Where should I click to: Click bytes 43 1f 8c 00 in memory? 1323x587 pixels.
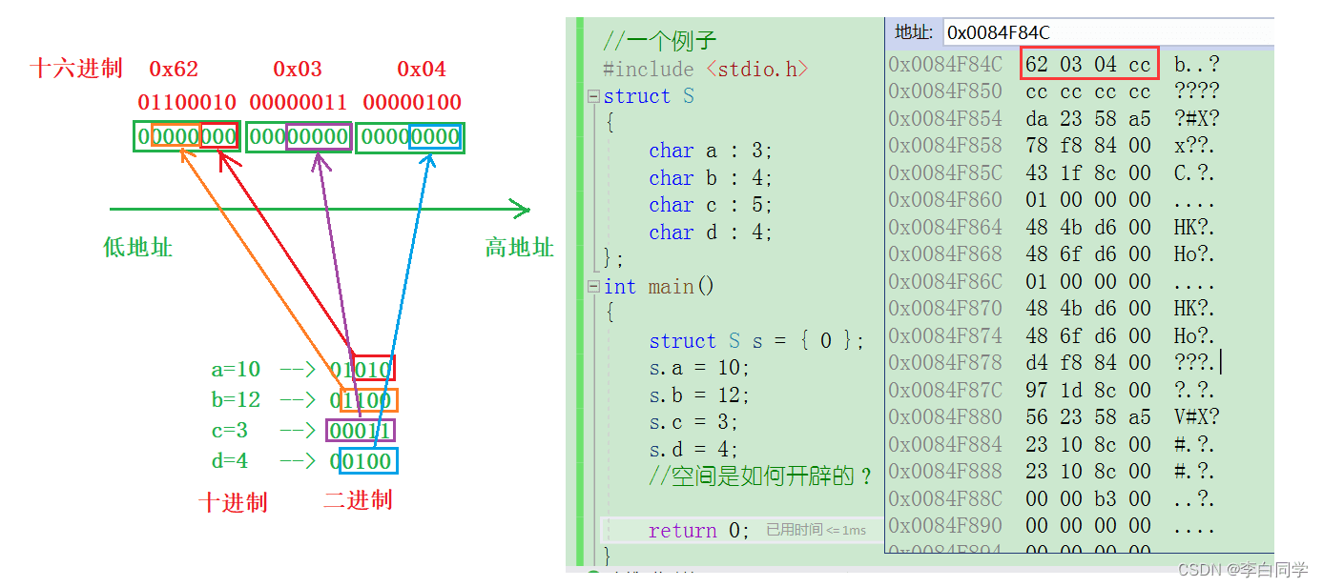point(1088,172)
